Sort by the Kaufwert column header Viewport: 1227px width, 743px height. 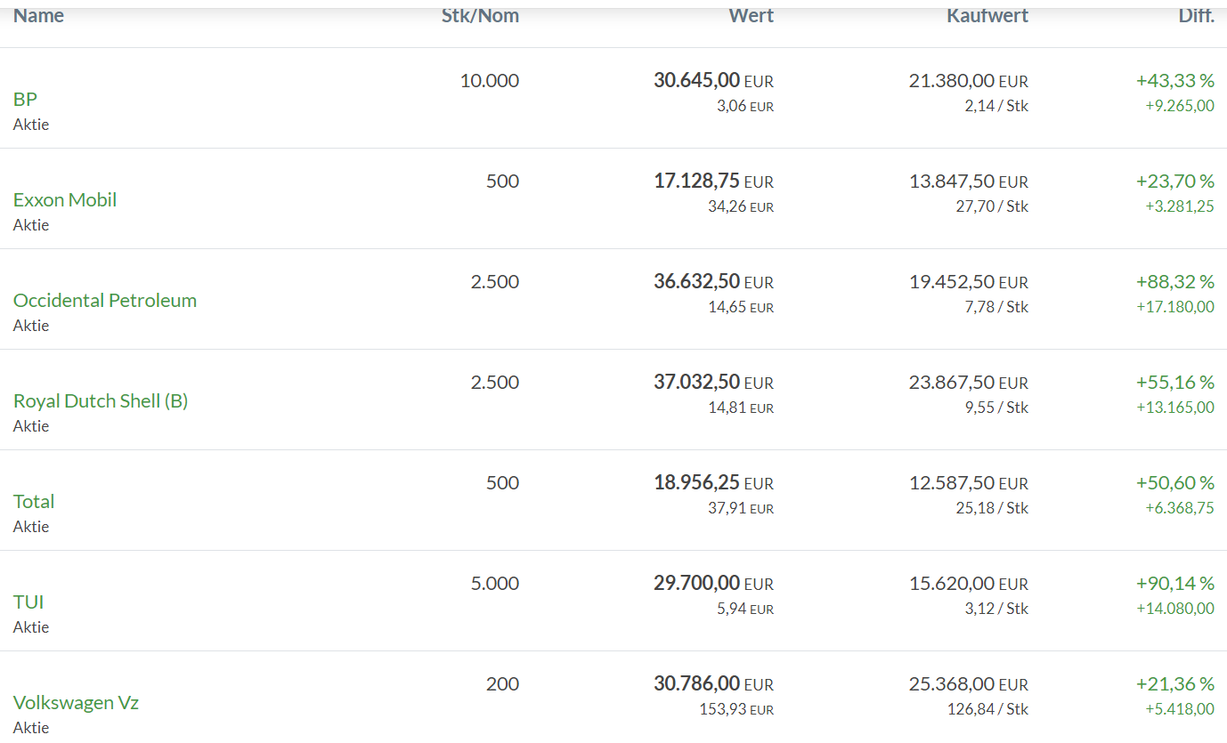(x=987, y=15)
